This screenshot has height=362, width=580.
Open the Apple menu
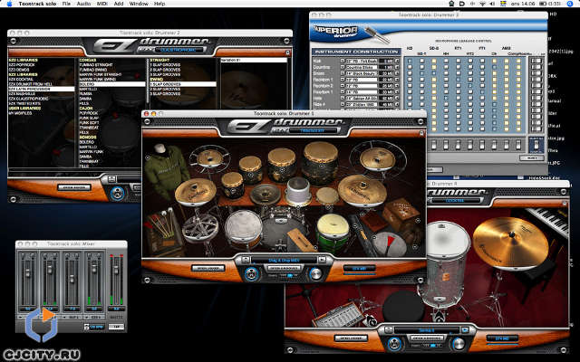pyautogui.click(x=10, y=4)
